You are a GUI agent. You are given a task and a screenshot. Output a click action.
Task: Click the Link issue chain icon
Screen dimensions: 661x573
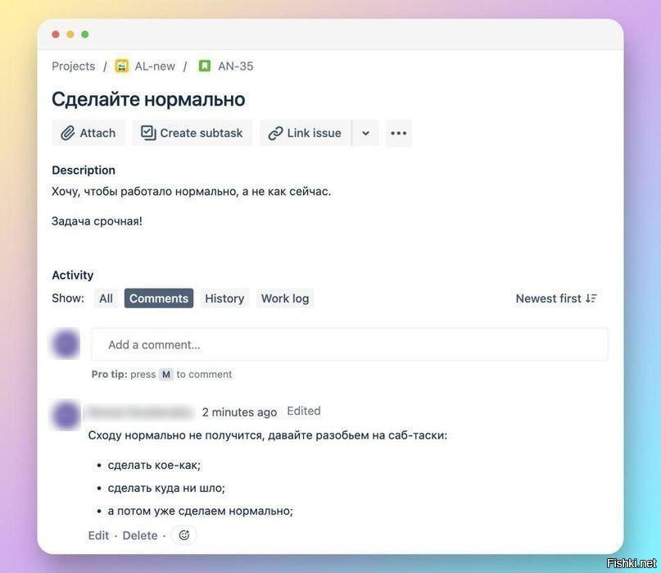[x=275, y=133]
